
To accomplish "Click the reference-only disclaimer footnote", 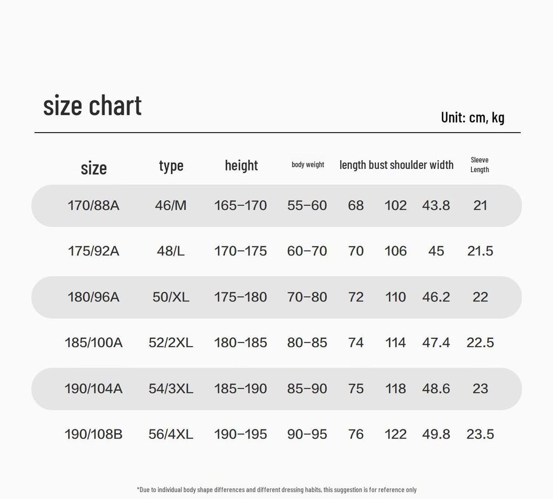I will point(276,489).
